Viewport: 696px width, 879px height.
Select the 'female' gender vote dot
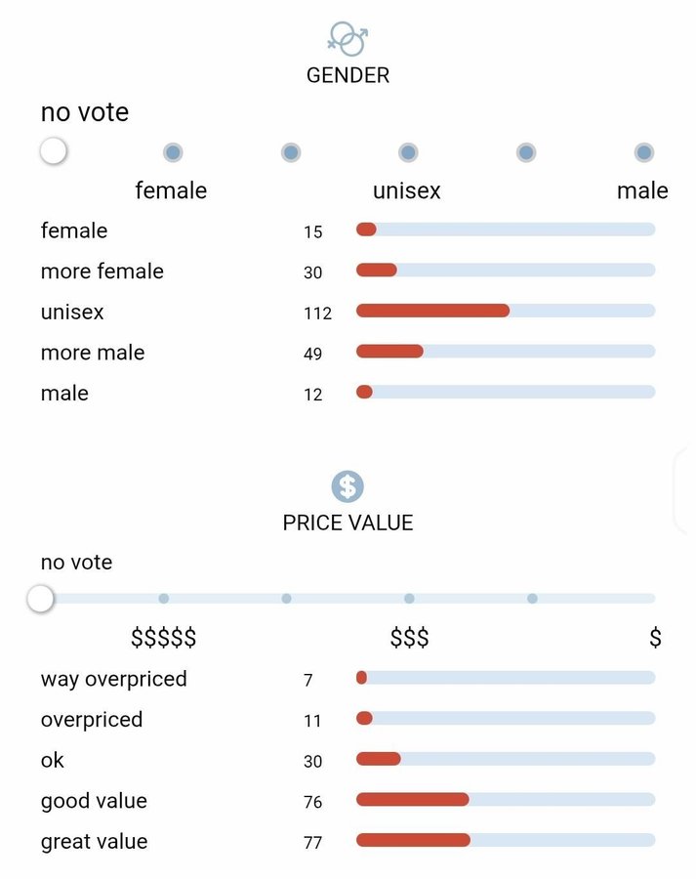pyautogui.click(x=173, y=152)
